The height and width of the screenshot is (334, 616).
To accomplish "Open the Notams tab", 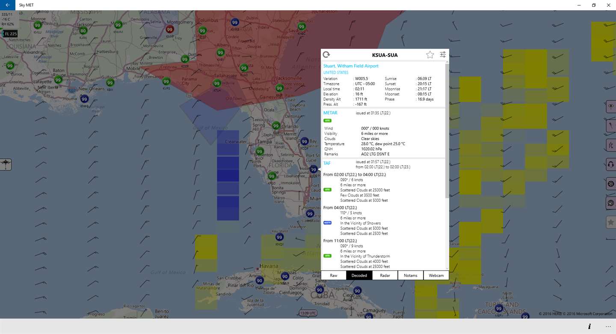I will click(410, 275).
